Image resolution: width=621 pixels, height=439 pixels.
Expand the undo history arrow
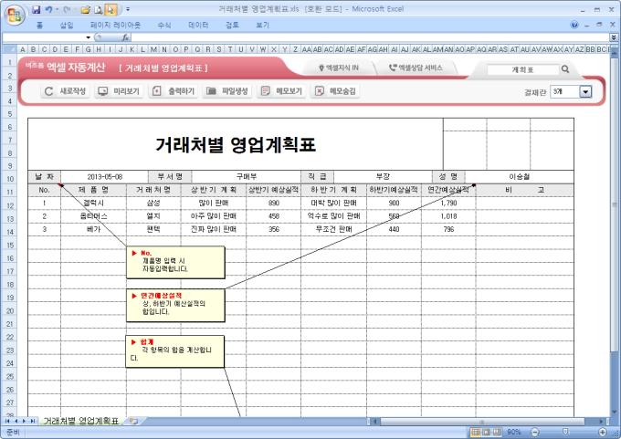57,9
